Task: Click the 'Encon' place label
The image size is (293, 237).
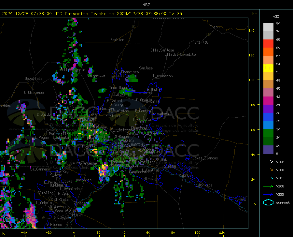Action: pyautogui.click(x=215, y=27)
